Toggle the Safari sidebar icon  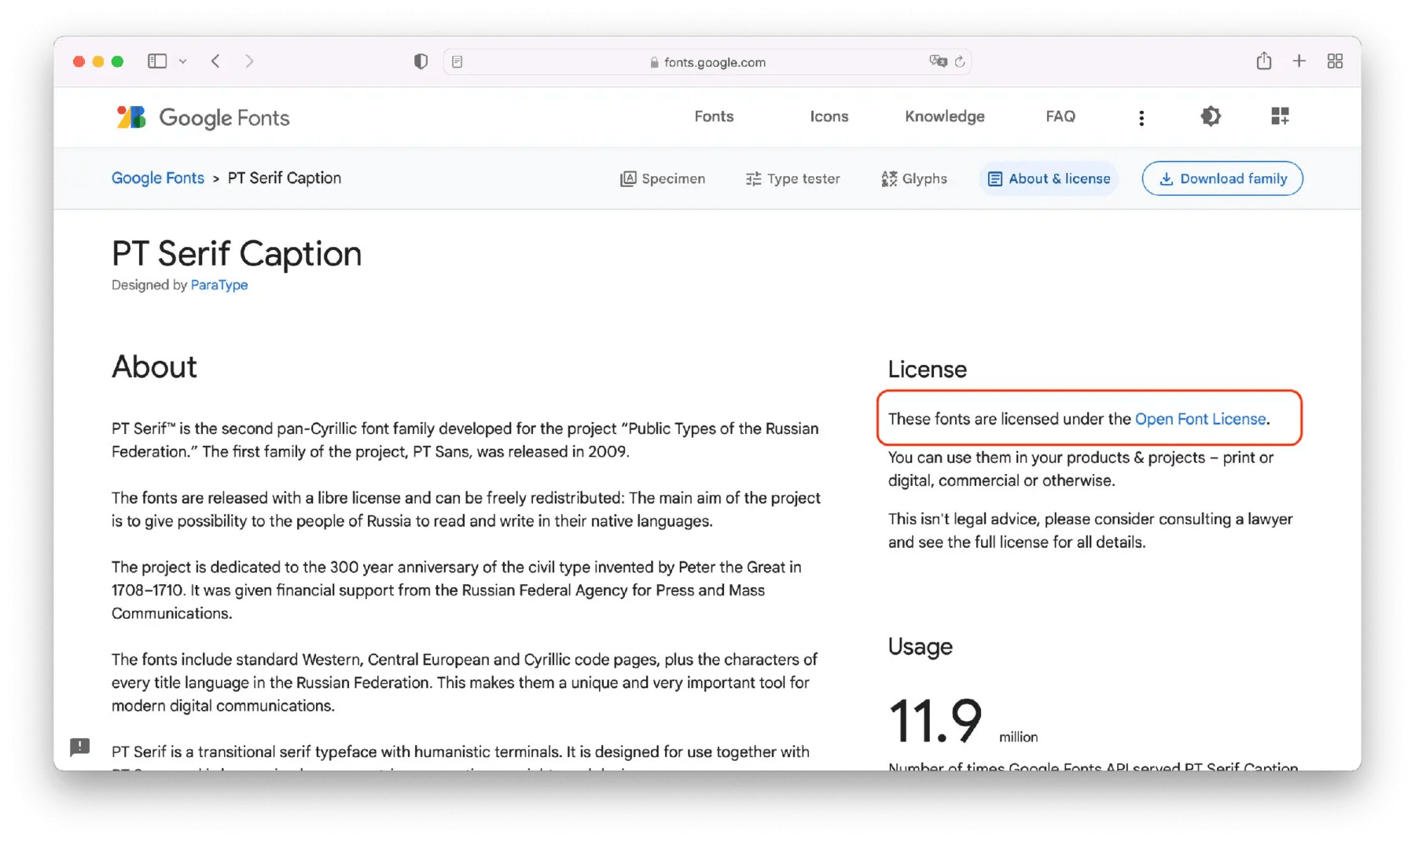click(x=157, y=61)
